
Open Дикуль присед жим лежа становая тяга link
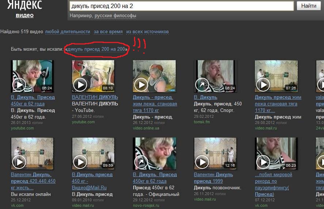[278, 104]
